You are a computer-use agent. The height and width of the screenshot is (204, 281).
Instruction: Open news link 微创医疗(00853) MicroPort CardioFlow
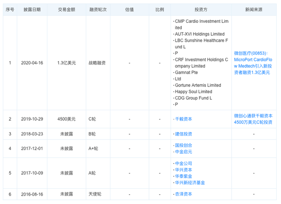pyautogui.click(x=253, y=63)
